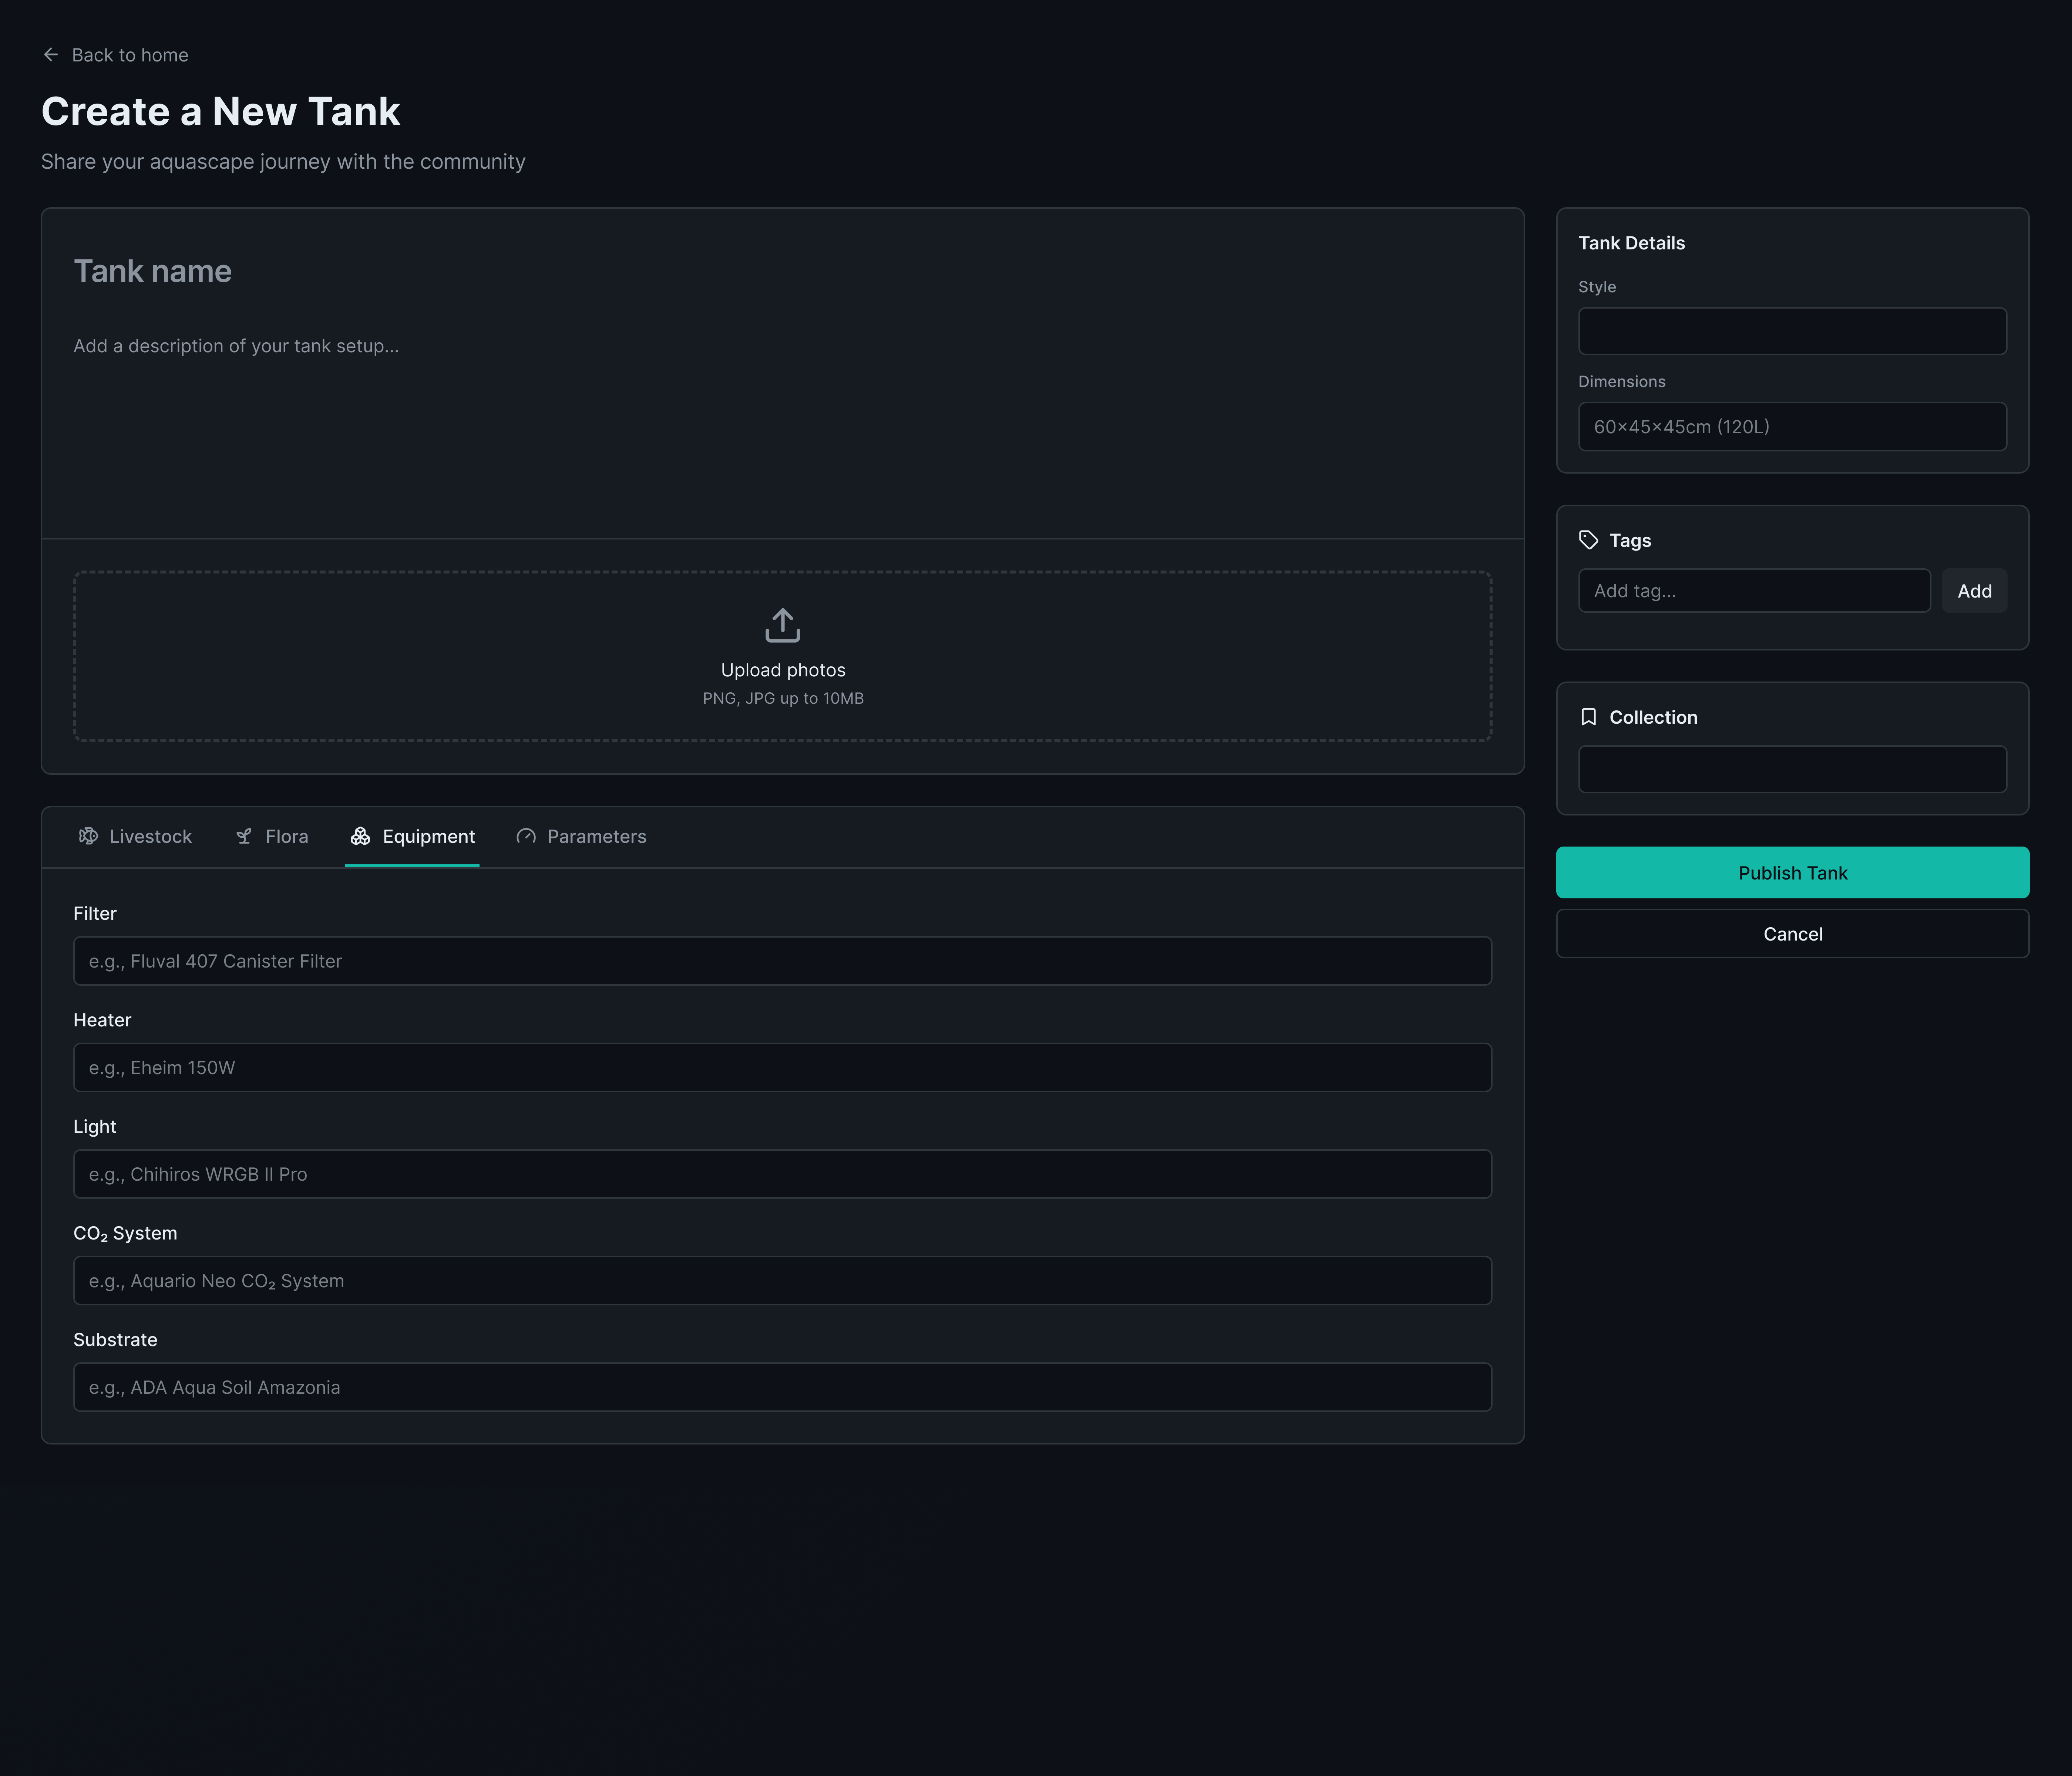Go back to home

point(115,55)
